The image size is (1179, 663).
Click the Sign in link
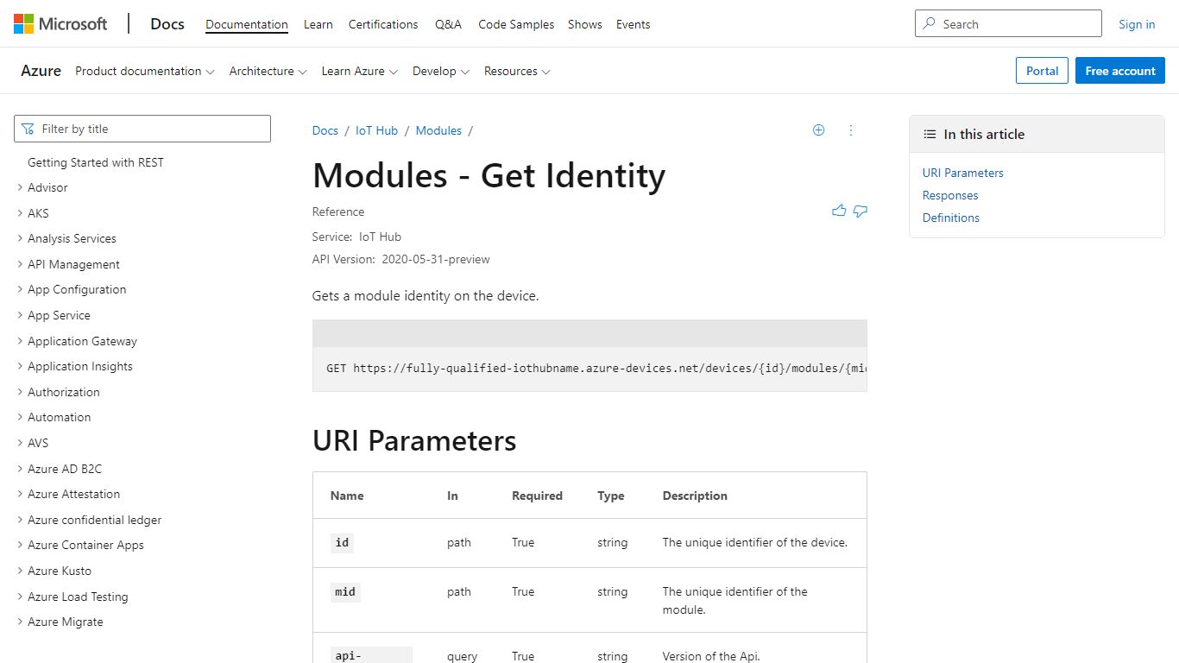(x=1137, y=24)
